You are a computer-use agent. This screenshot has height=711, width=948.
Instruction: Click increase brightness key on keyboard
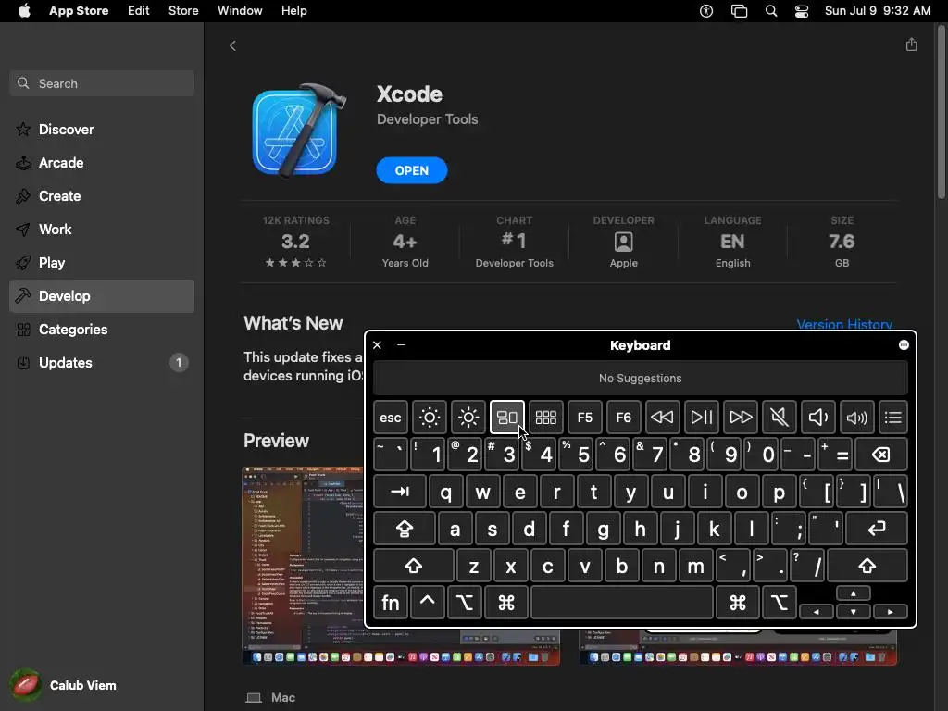[468, 418]
